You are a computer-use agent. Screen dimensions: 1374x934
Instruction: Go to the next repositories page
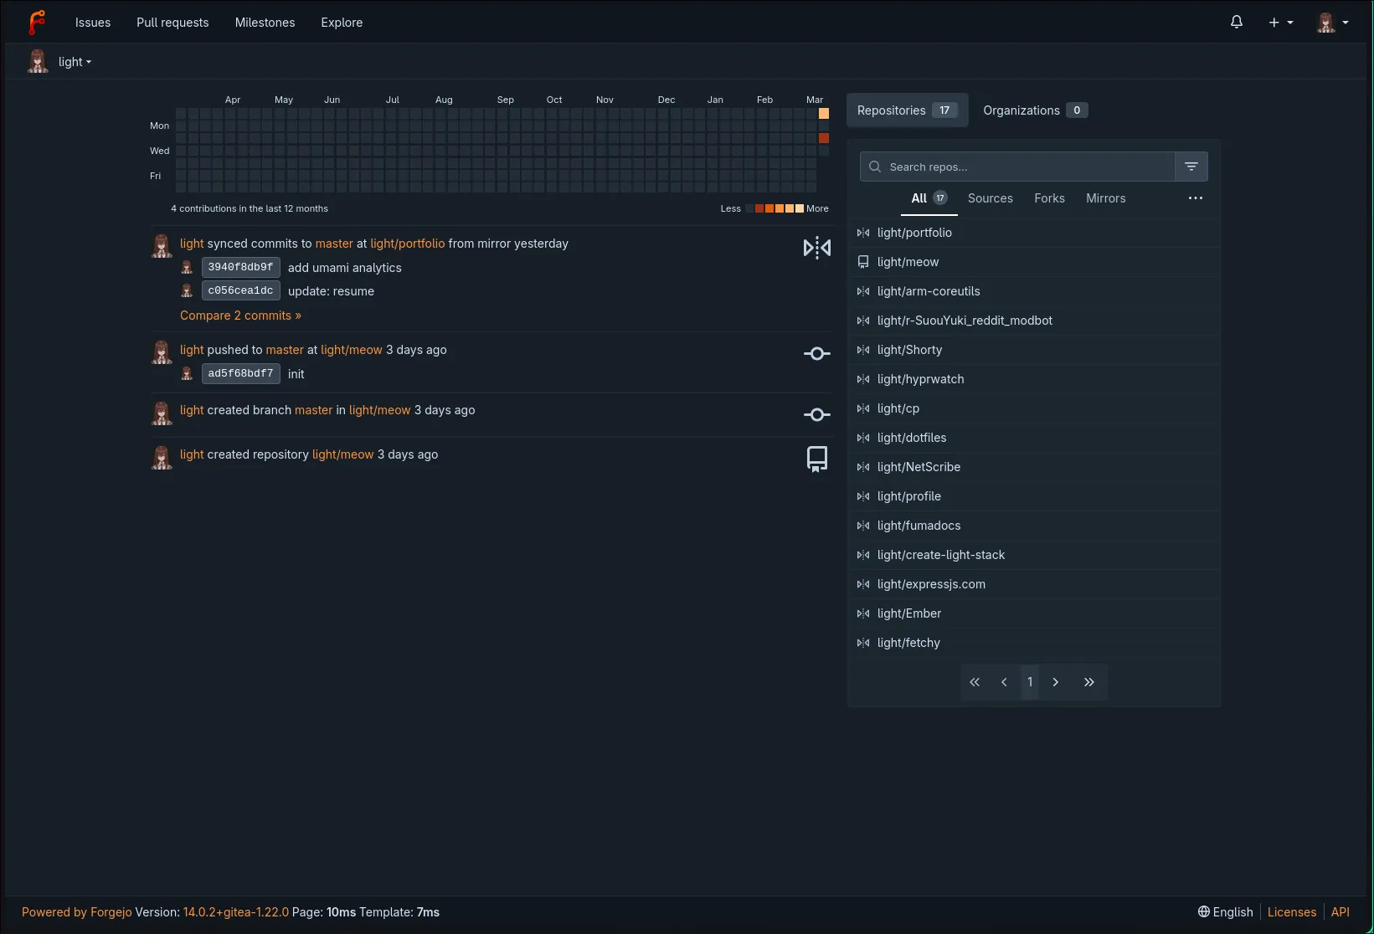pyautogui.click(x=1055, y=682)
